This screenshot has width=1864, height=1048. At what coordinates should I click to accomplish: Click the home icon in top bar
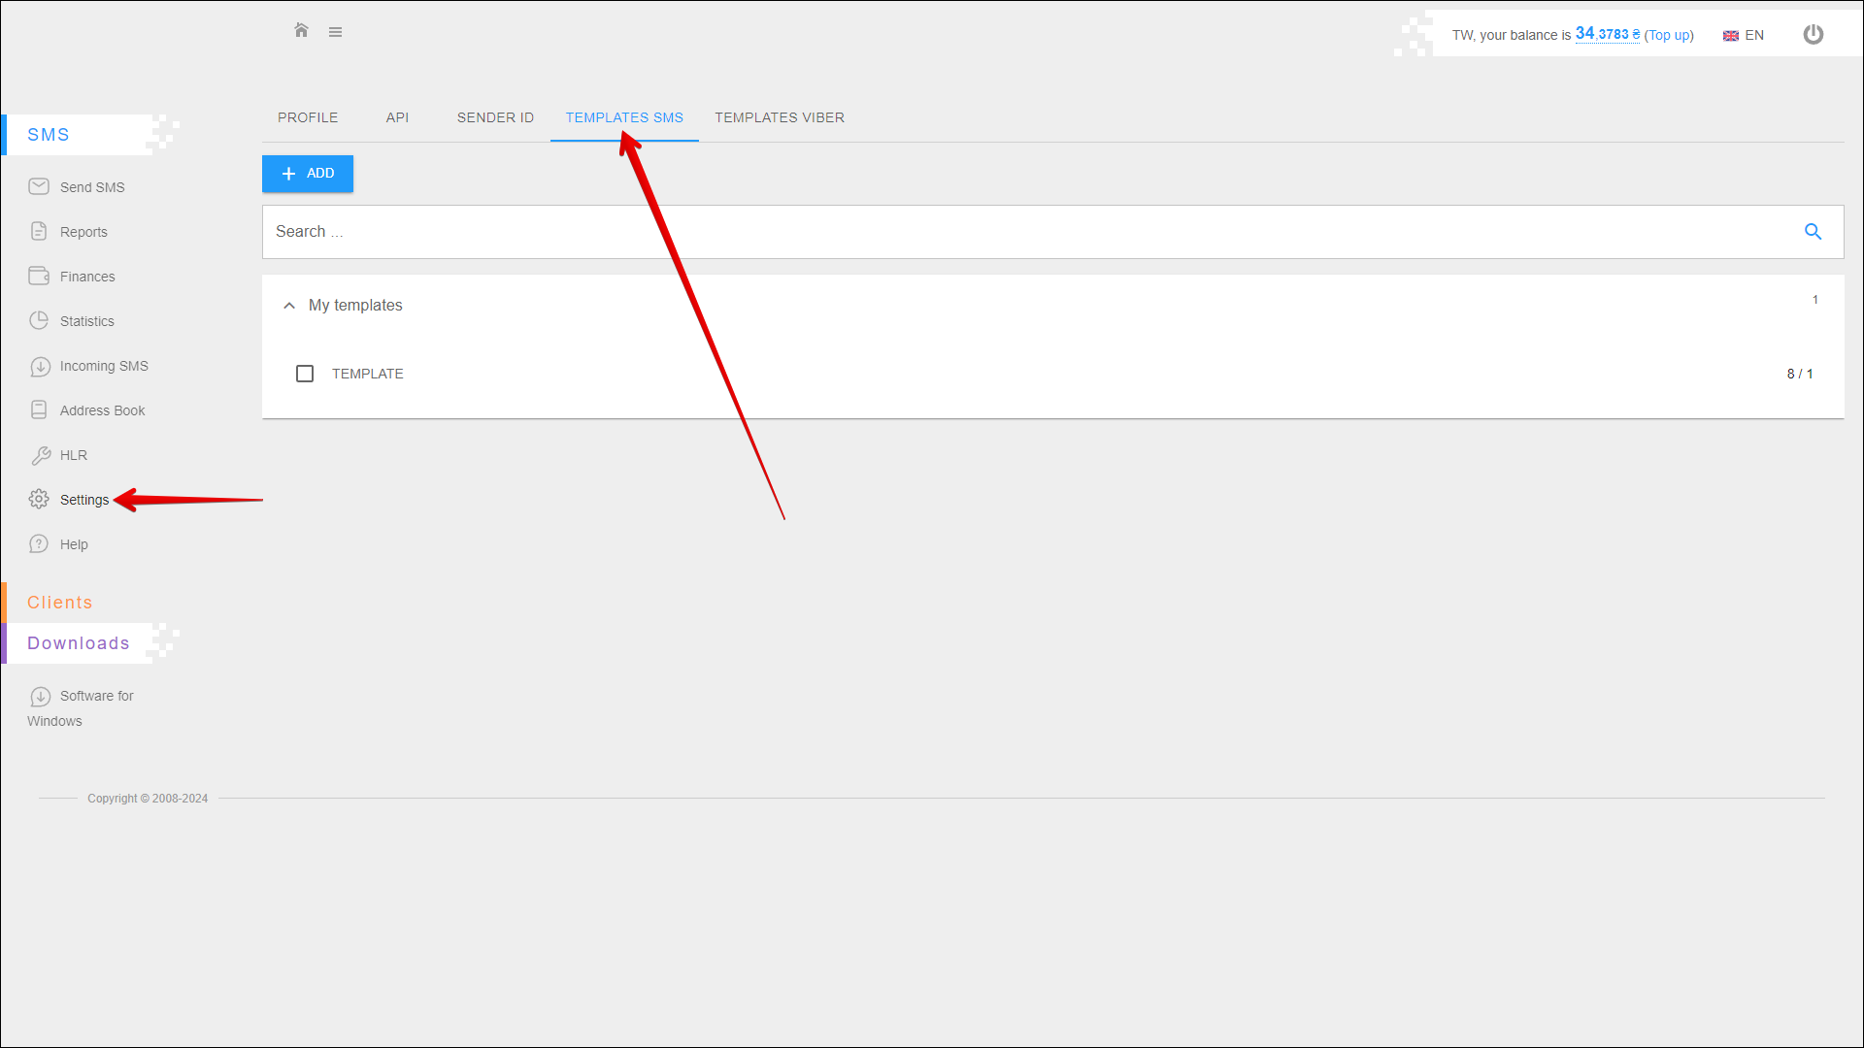pyautogui.click(x=301, y=31)
